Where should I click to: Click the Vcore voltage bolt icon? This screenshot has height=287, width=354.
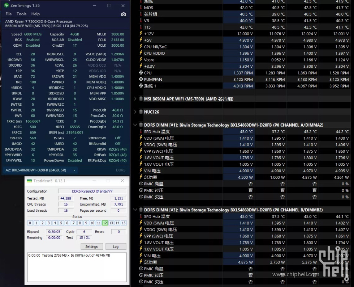(141, 59)
